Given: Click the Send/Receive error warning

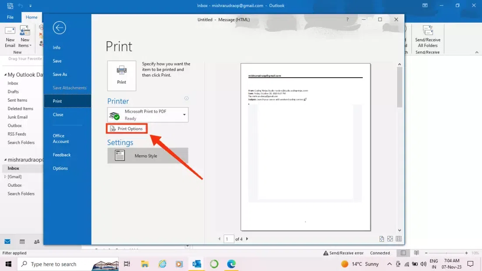Looking at the screenshot, I should pyautogui.click(x=344, y=253).
